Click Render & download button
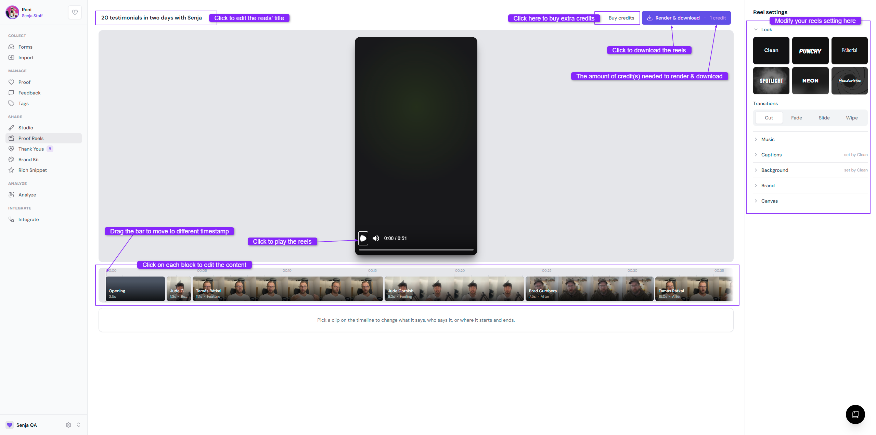This screenshot has width=876, height=435. 686,18
